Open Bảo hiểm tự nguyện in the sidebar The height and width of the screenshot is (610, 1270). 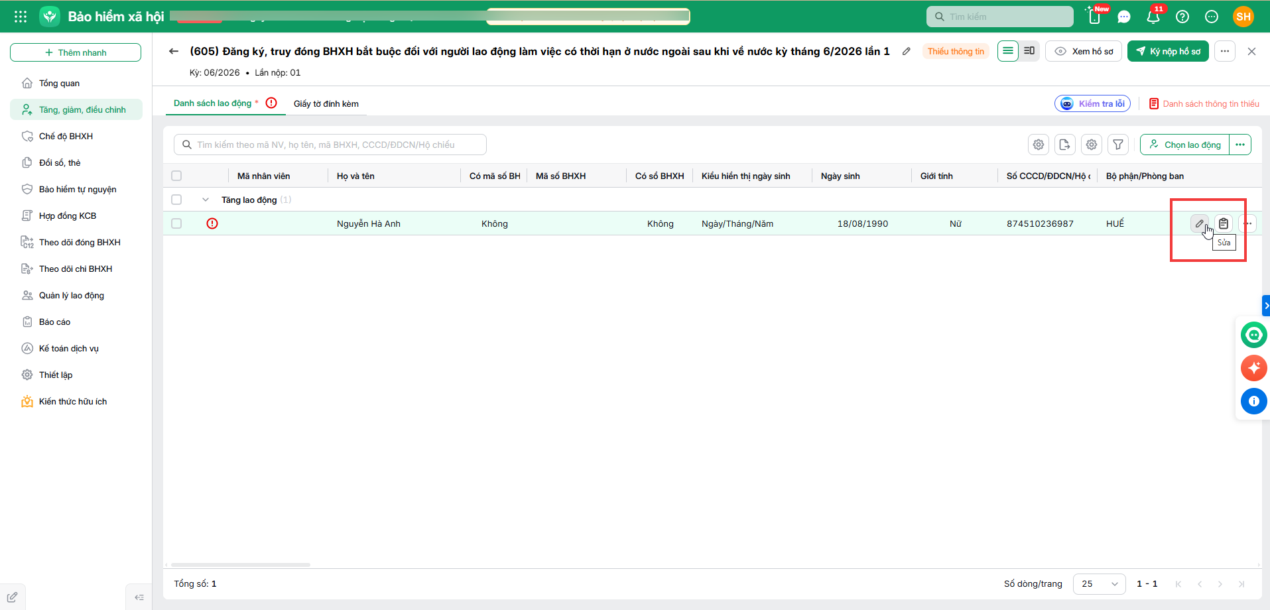pyautogui.click(x=76, y=189)
